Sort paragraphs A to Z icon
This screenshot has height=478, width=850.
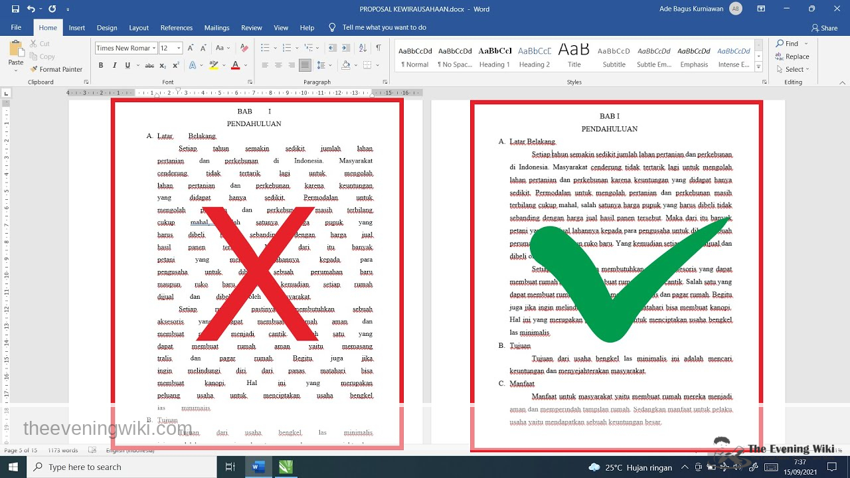coord(363,48)
